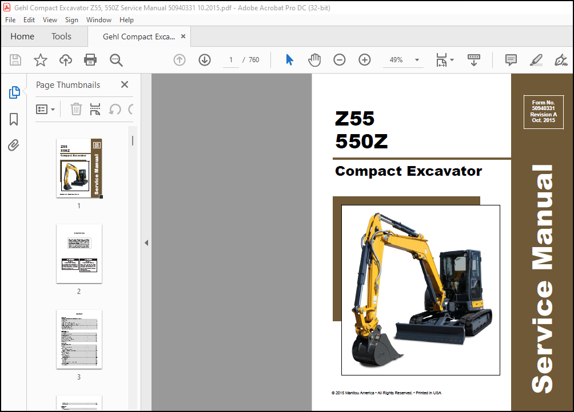Viewport: 574px width, 412px height.
Task: Click the Page Thumbnails panel title
Action: (x=68, y=84)
